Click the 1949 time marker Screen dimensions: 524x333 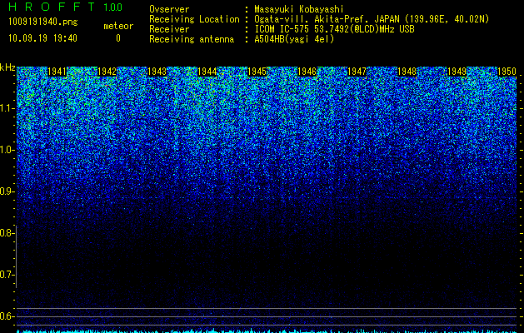pos(457,72)
